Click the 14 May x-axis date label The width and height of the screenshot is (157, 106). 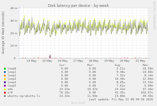click(32, 61)
